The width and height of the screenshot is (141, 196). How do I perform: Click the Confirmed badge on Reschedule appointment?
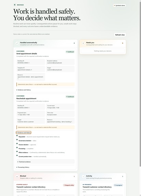click(70, 96)
